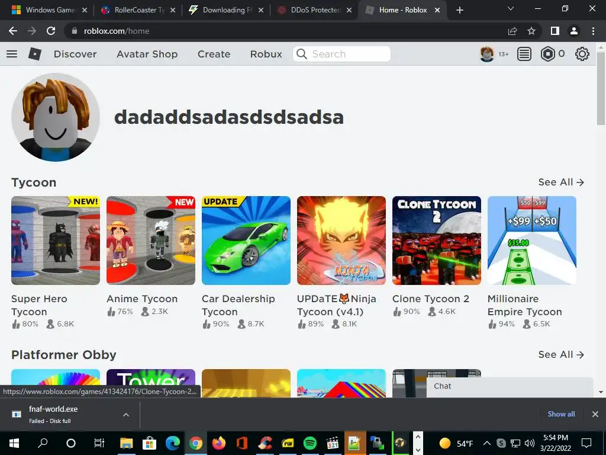
Task: Bookmark this page star
Action: 531,31
